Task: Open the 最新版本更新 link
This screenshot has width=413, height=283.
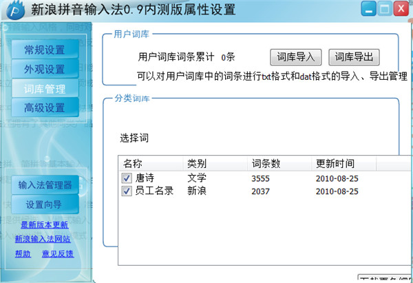Action: click(44, 225)
